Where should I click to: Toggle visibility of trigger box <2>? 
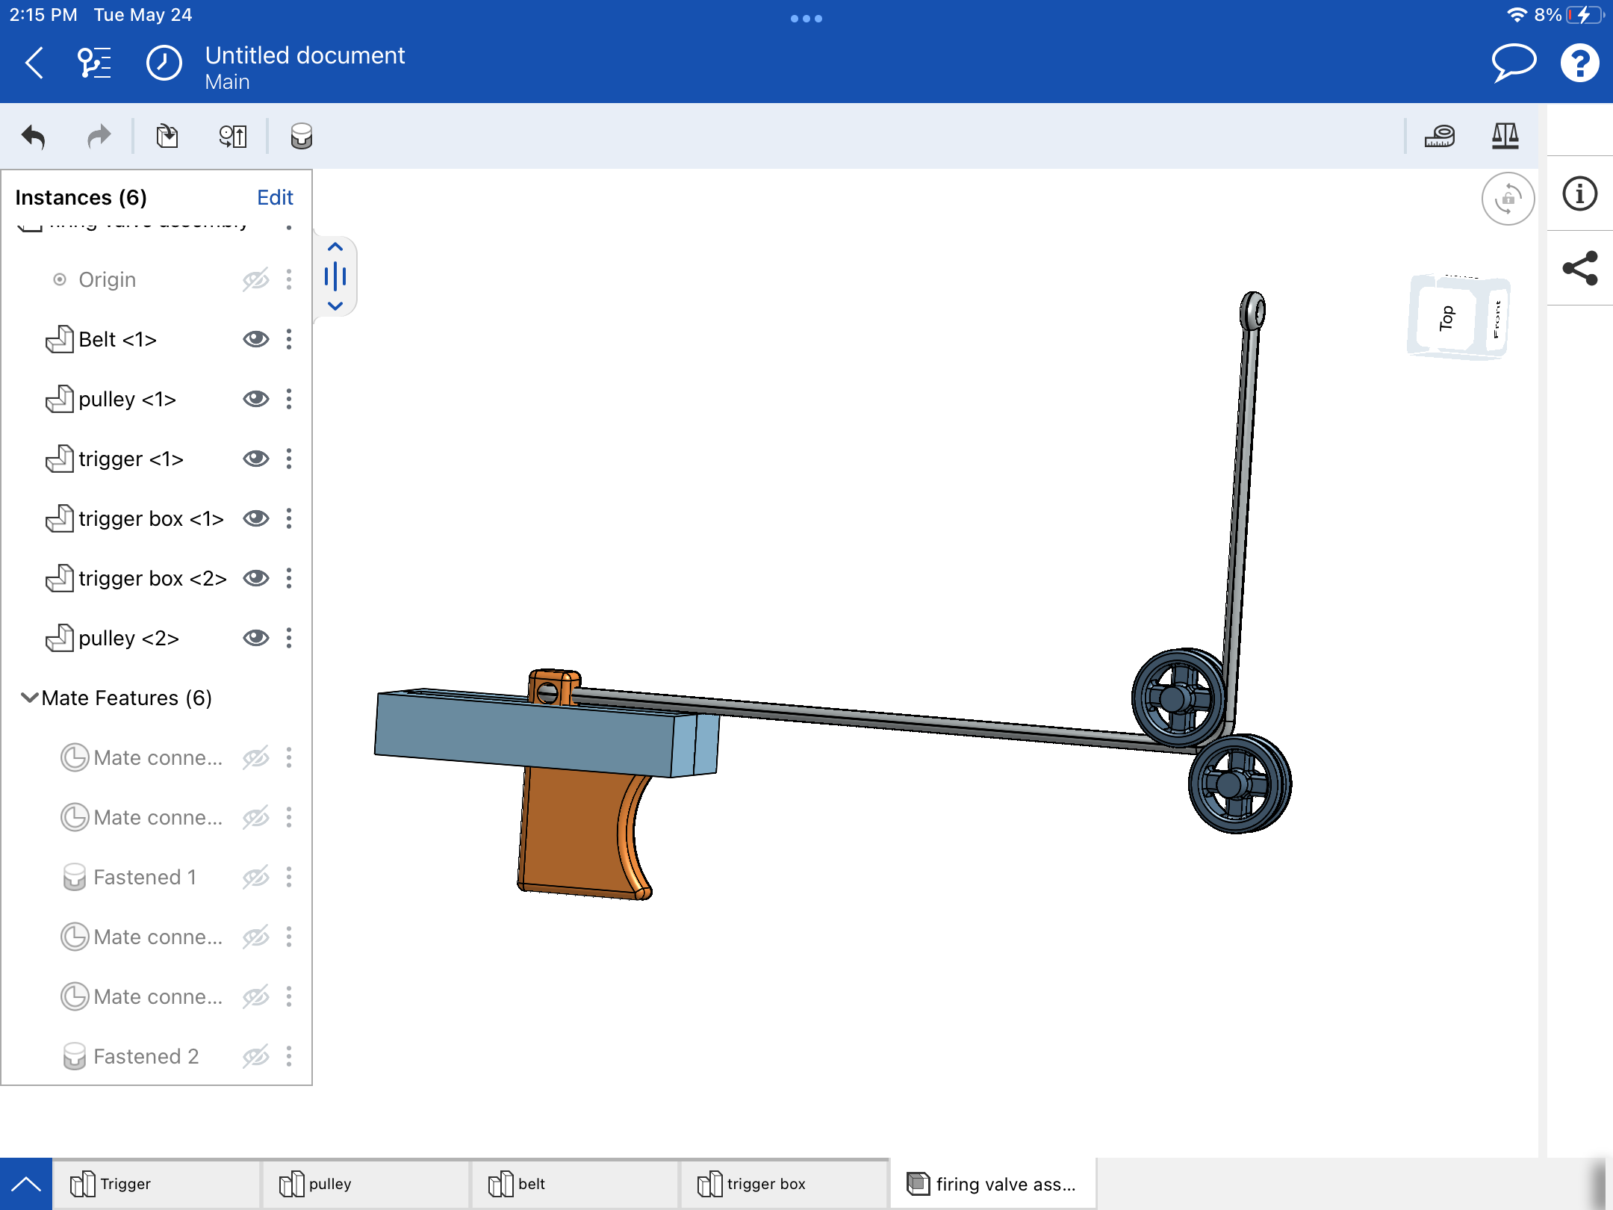[255, 578]
